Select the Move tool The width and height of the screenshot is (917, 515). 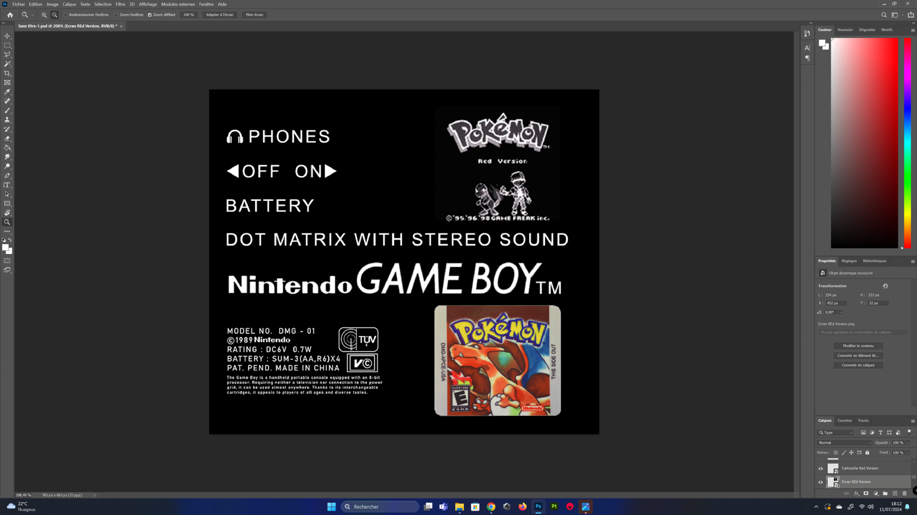point(7,36)
